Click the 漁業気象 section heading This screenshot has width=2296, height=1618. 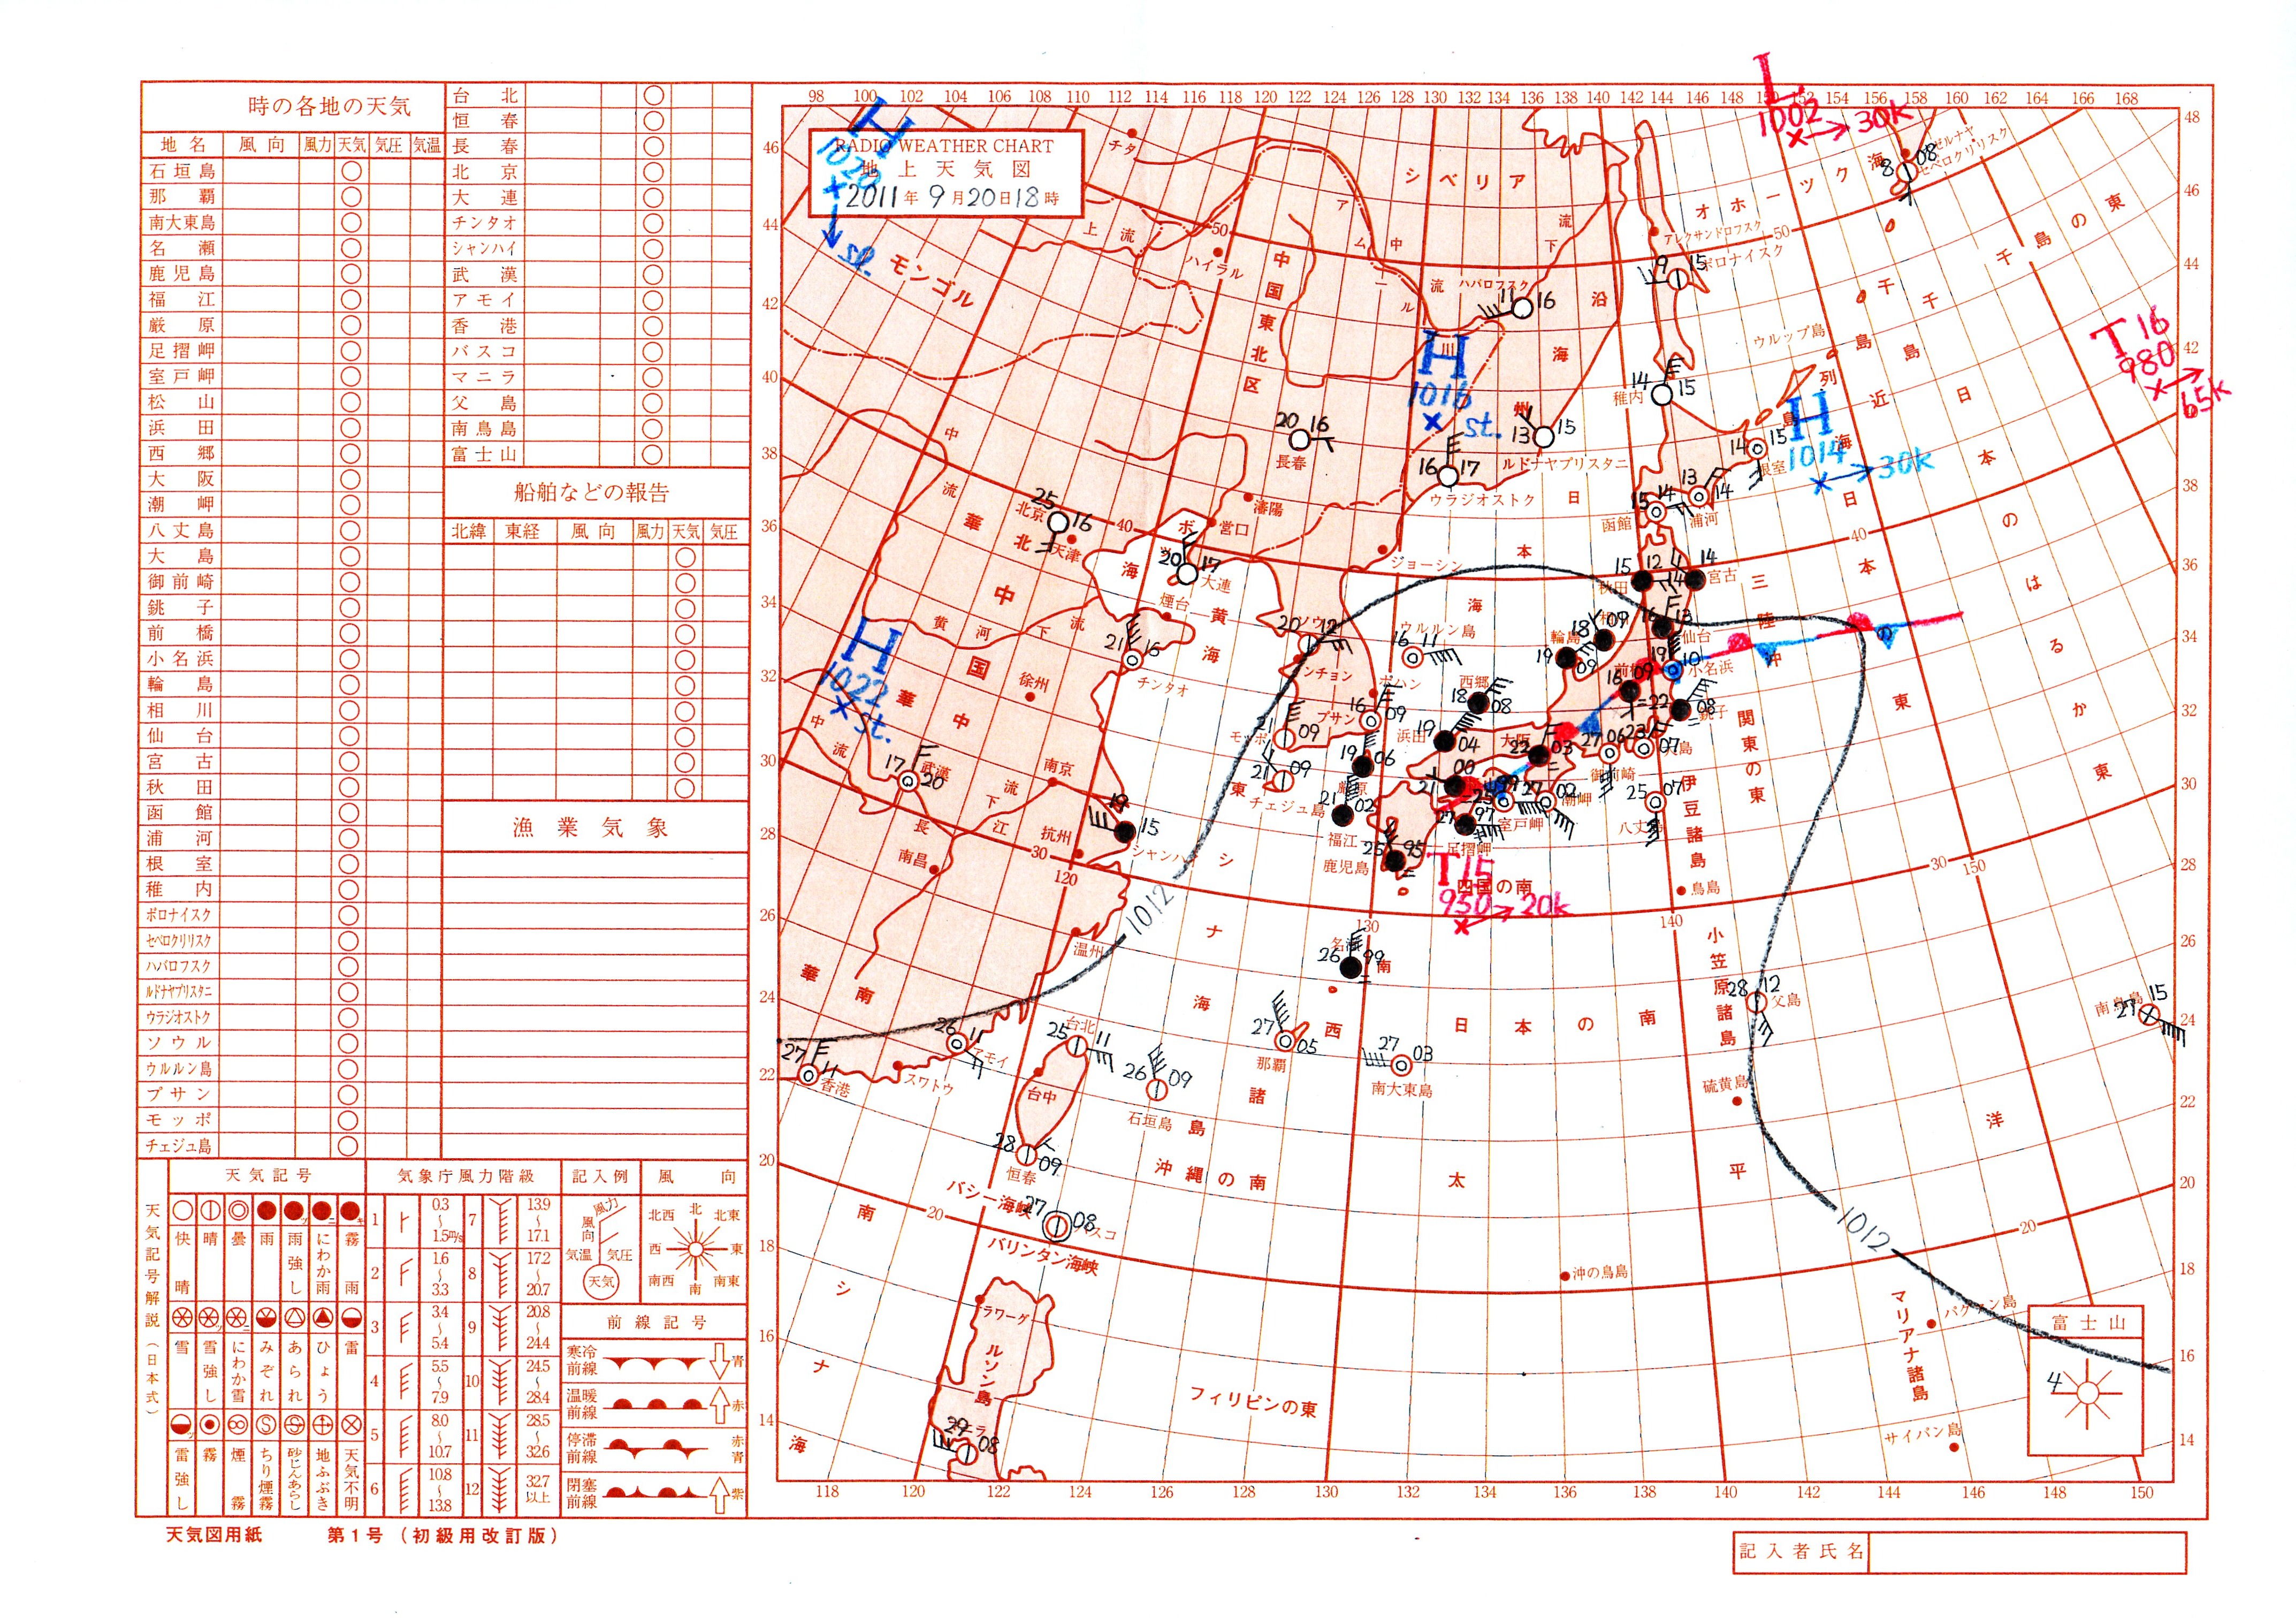(589, 827)
